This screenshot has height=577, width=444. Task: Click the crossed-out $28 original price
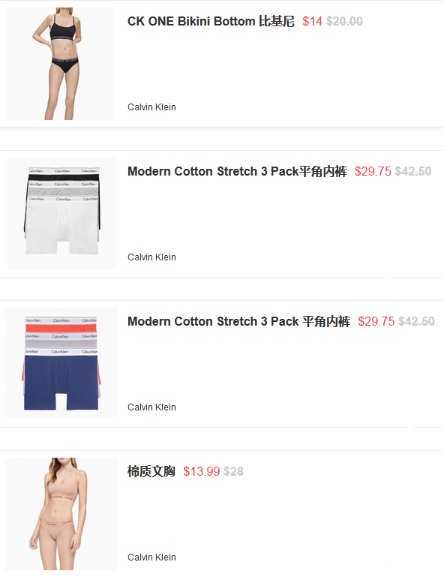pos(233,471)
